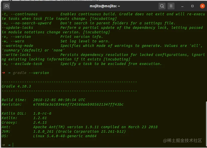This screenshot has width=207, height=148.
Task: Click the mojito@mojito title text
Action: [105, 6]
